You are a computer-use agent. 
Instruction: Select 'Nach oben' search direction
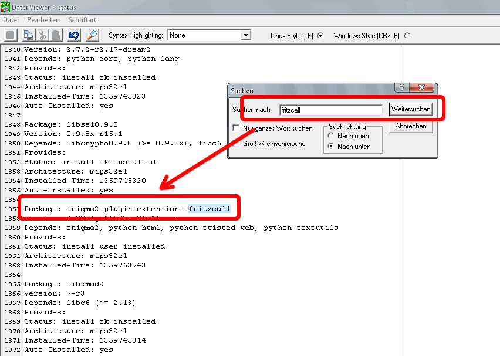(332, 136)
